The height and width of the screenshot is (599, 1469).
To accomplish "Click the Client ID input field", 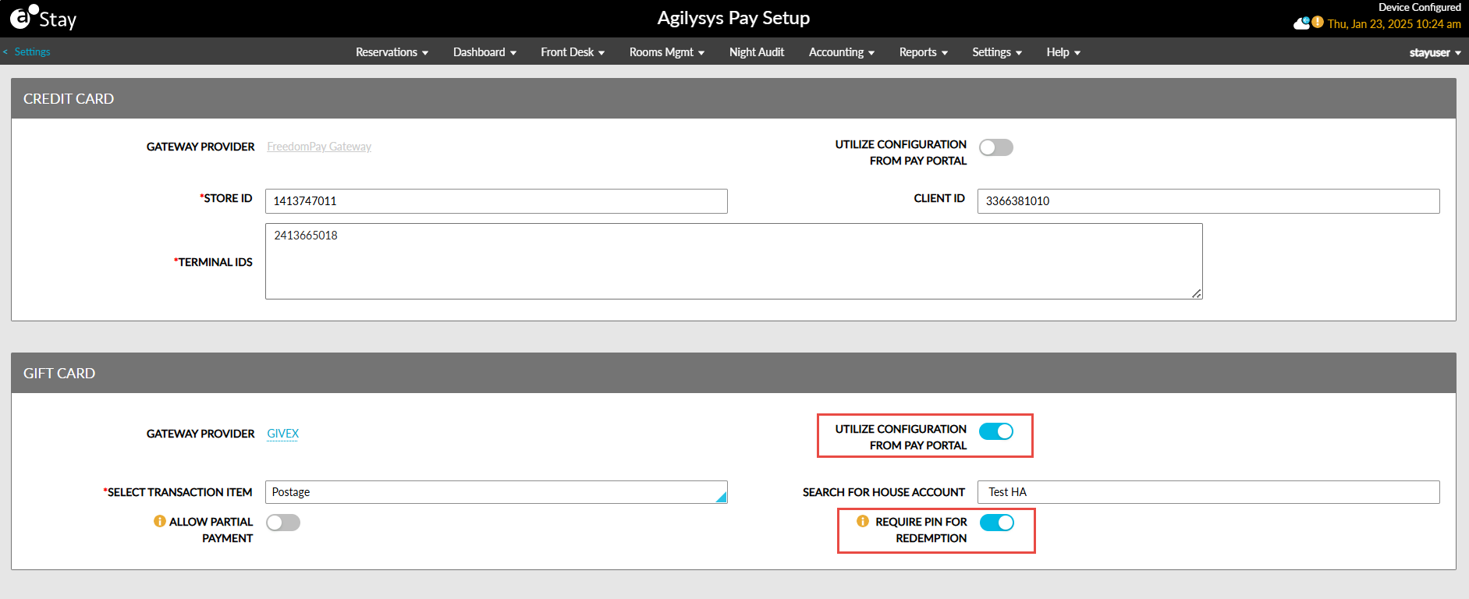I will tap(1208, 201).
